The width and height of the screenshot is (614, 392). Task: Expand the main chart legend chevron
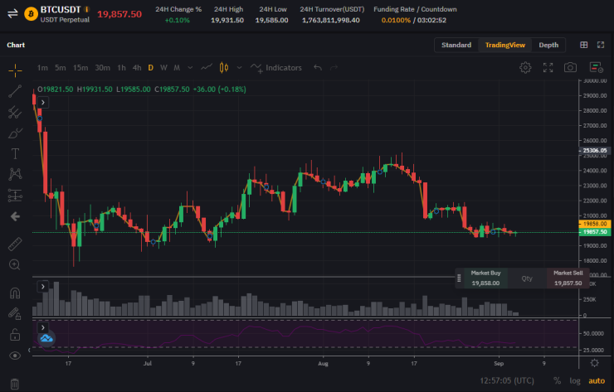(x=42, y=103)
